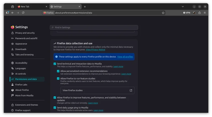Uncheck Allow Firefox to improve features between updates
The width and height of the screenshot is (212, 117).
[x=55, y=98]
